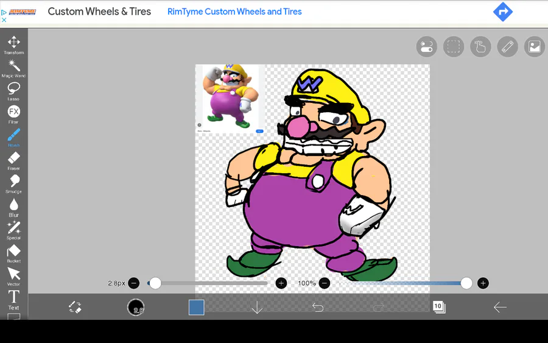Screen dimensions: 548x343
Task: Adjust the opacity slider handle
Action: coord(466,283)
